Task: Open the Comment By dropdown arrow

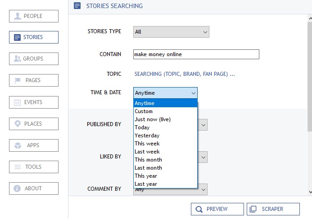Action: point(203,190)
